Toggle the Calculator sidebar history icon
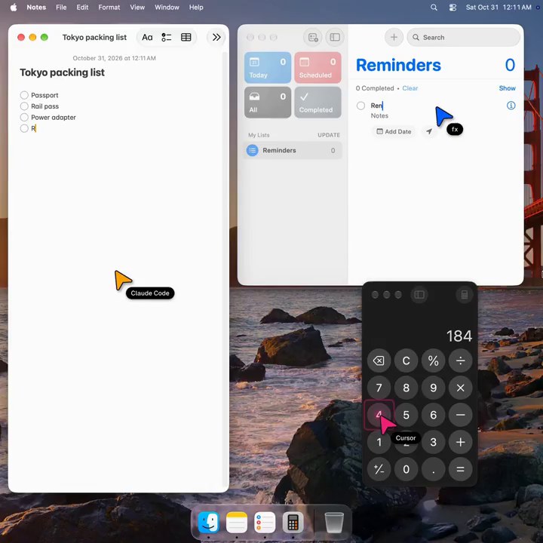The image size is (543, 543). (419, 295)
